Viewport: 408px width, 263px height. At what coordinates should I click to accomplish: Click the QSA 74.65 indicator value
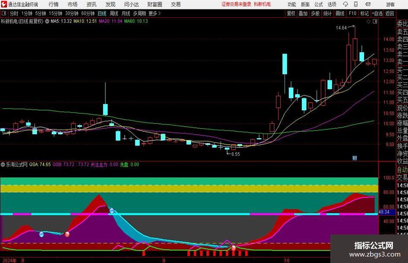point(40,165)
